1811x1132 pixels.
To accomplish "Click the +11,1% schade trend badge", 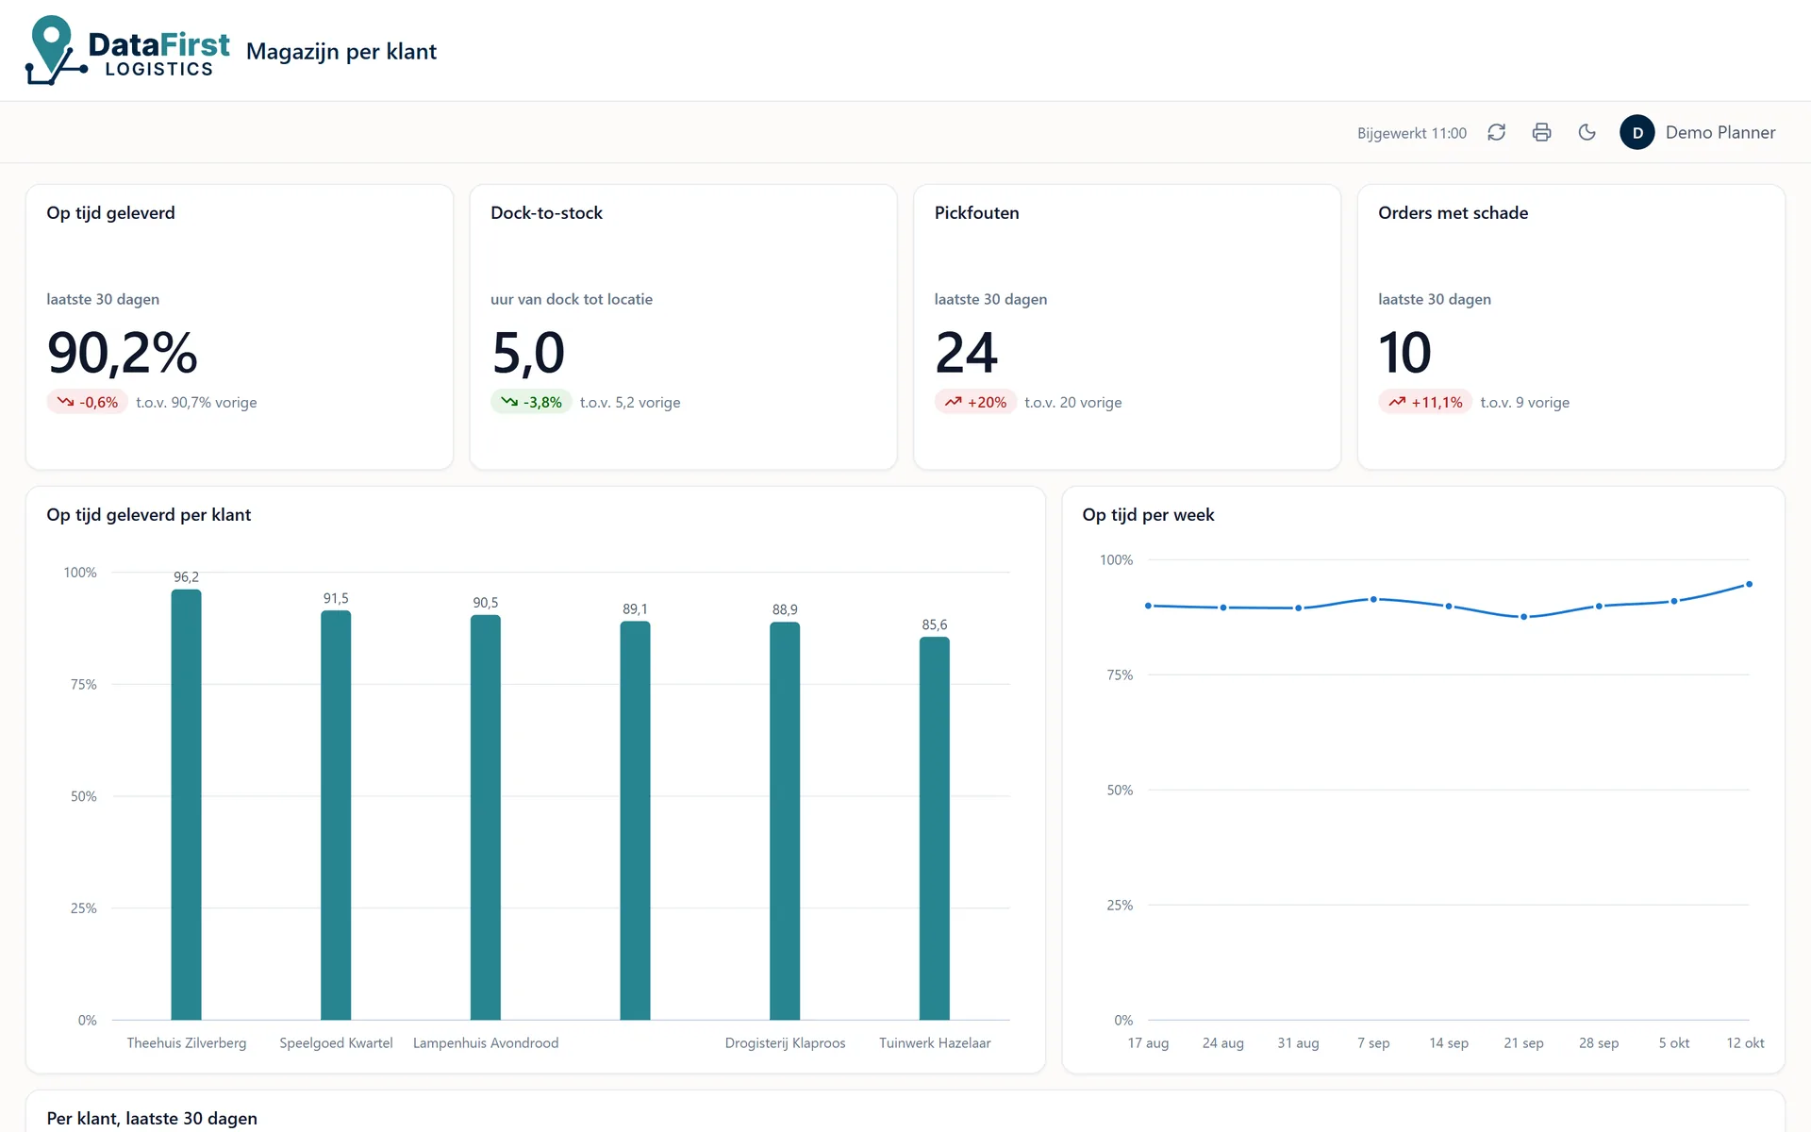I will 1424,402.
